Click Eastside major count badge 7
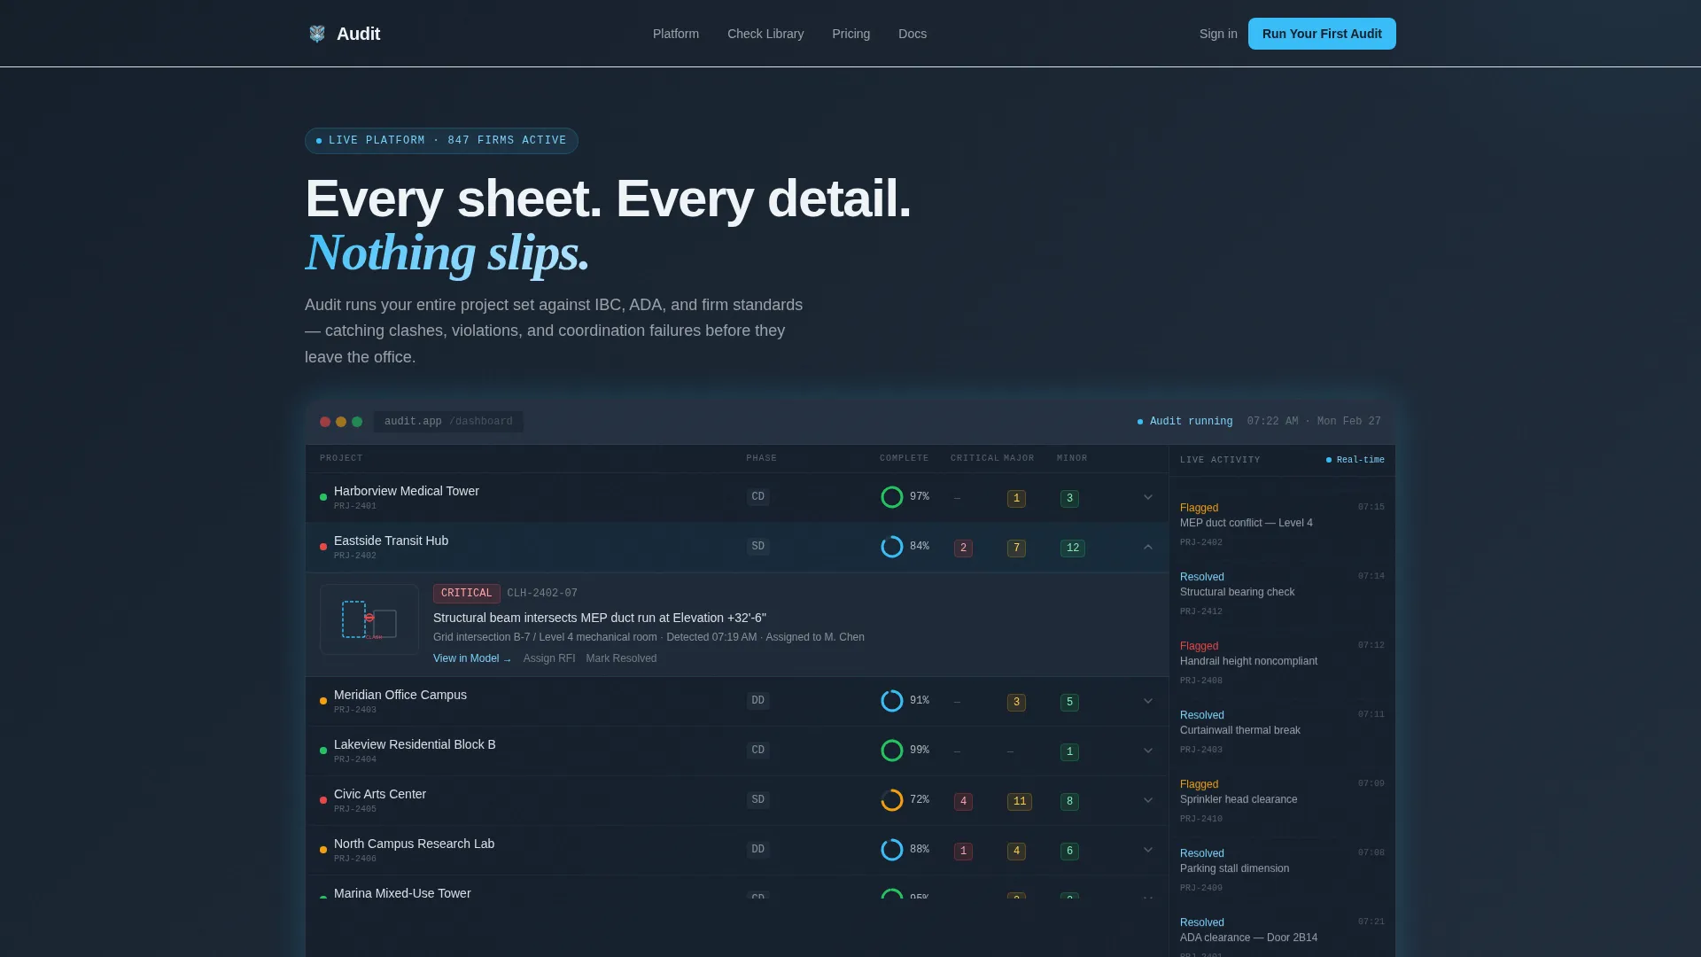 click(1016, 549)
